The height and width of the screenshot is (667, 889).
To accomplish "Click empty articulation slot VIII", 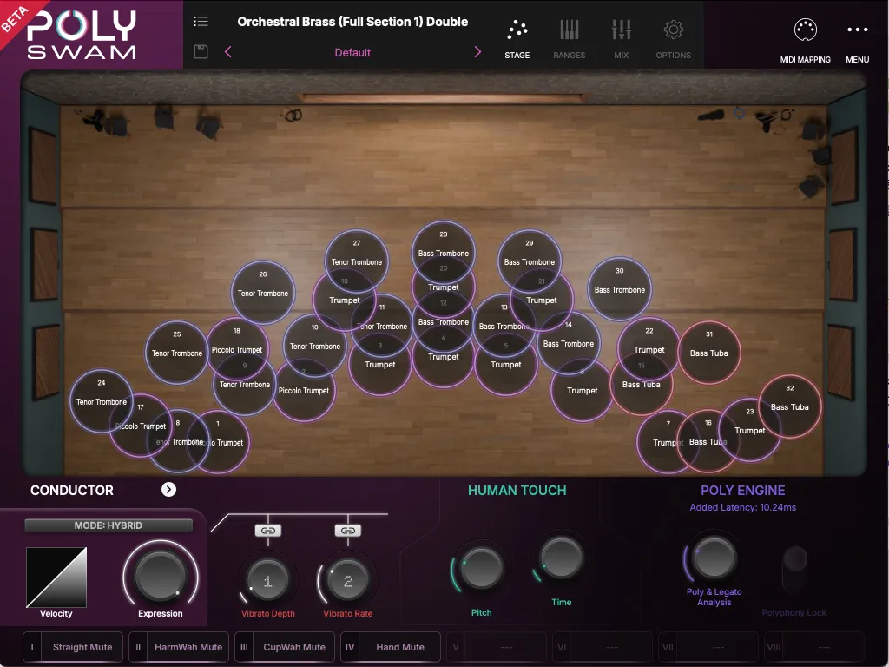I will [x=814, y=647].
